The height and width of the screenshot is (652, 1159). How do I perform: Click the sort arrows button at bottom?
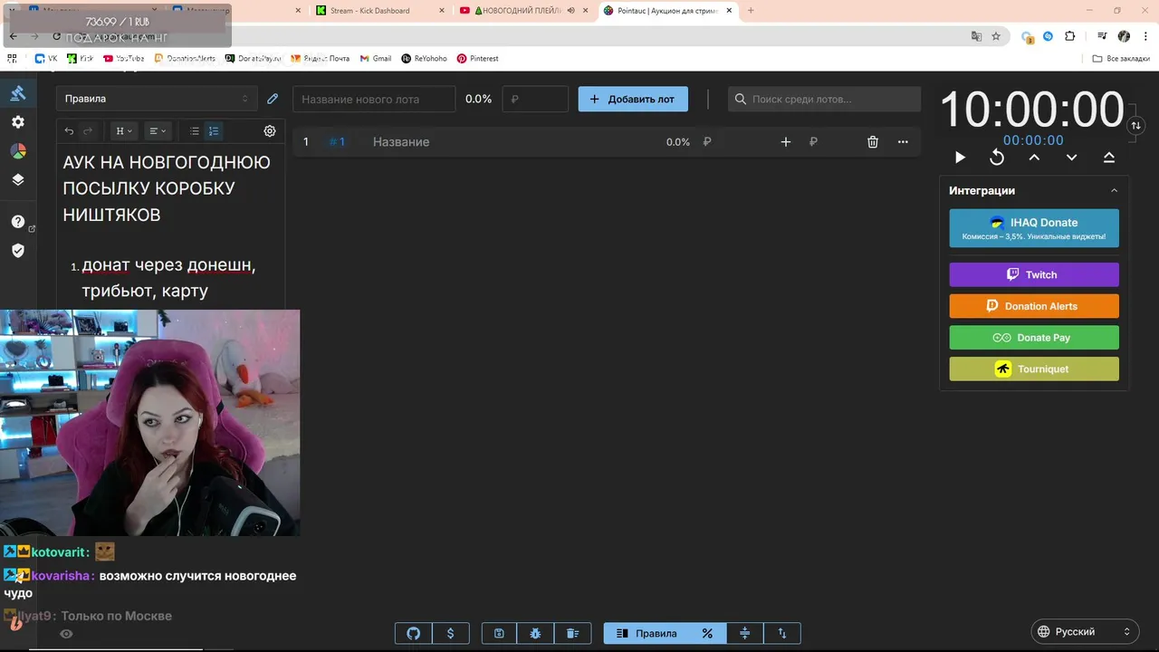pyautogui.click(x=782, y=633)
